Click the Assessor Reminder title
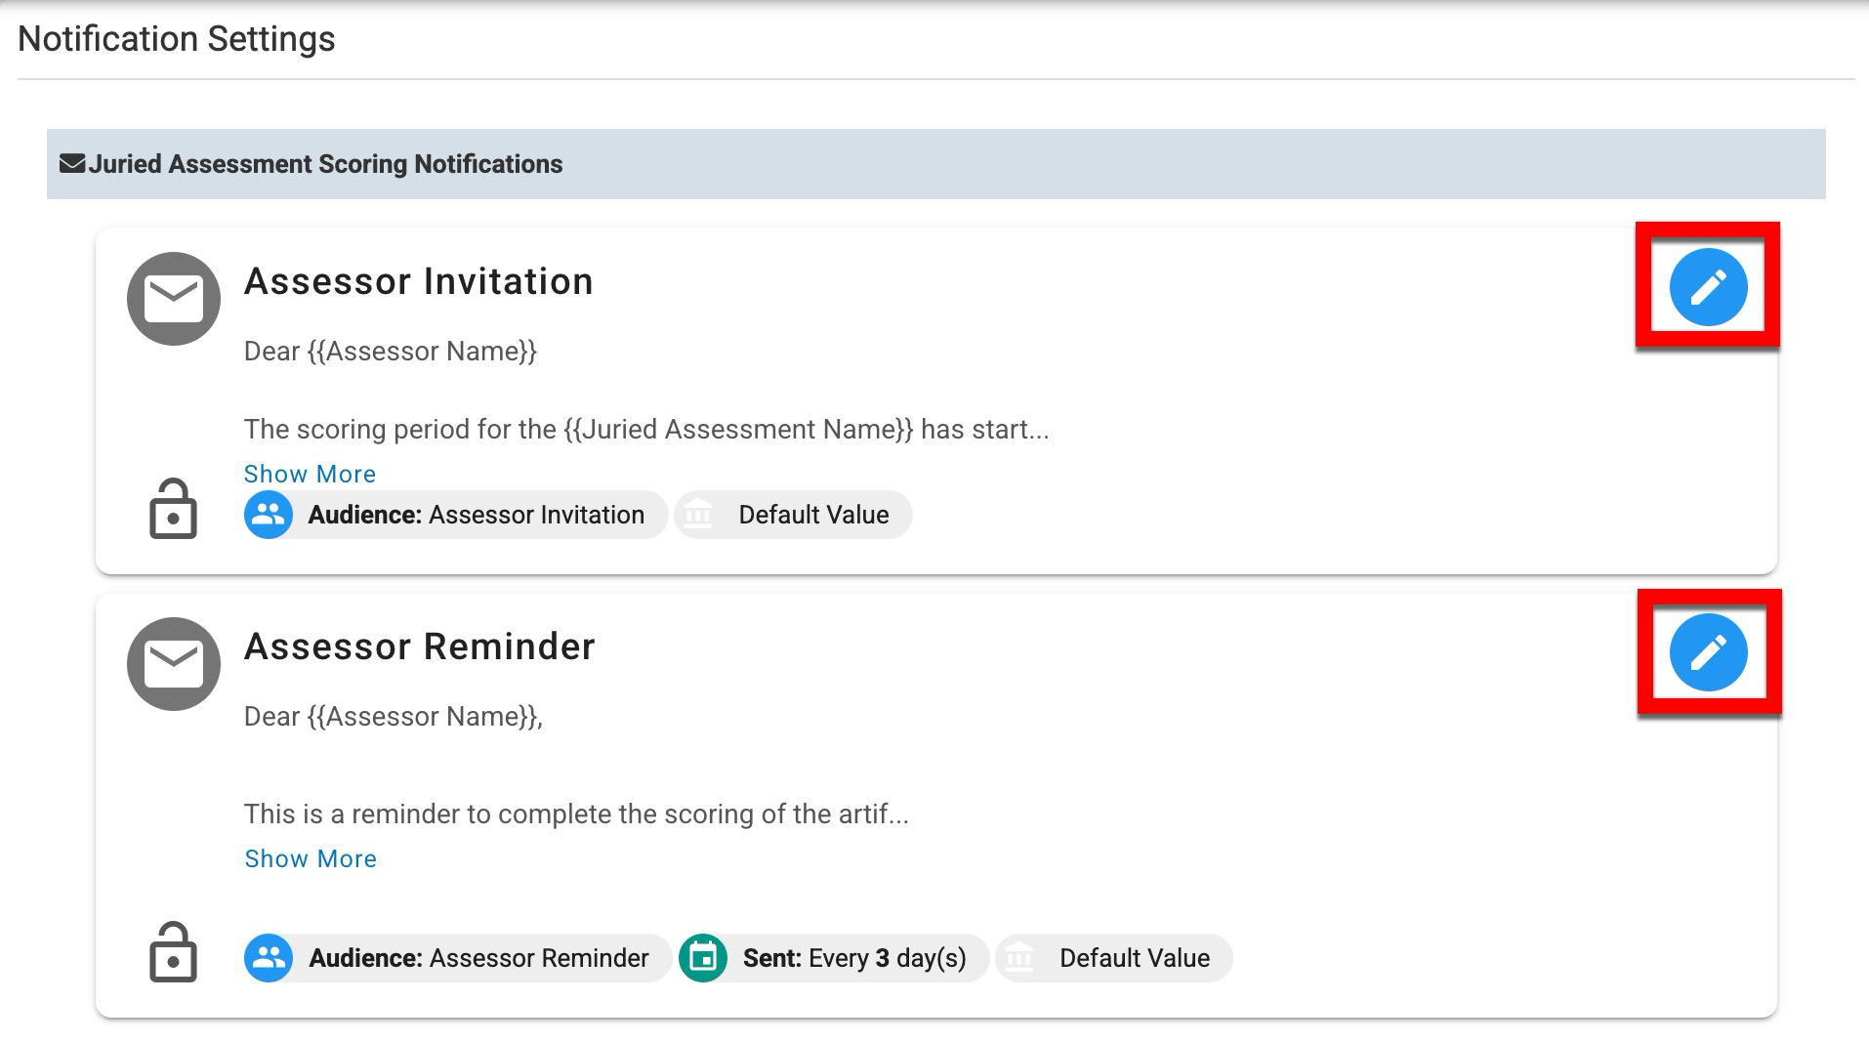The height and width of the screenshot is (1043, 1869). tap(419, 647)
